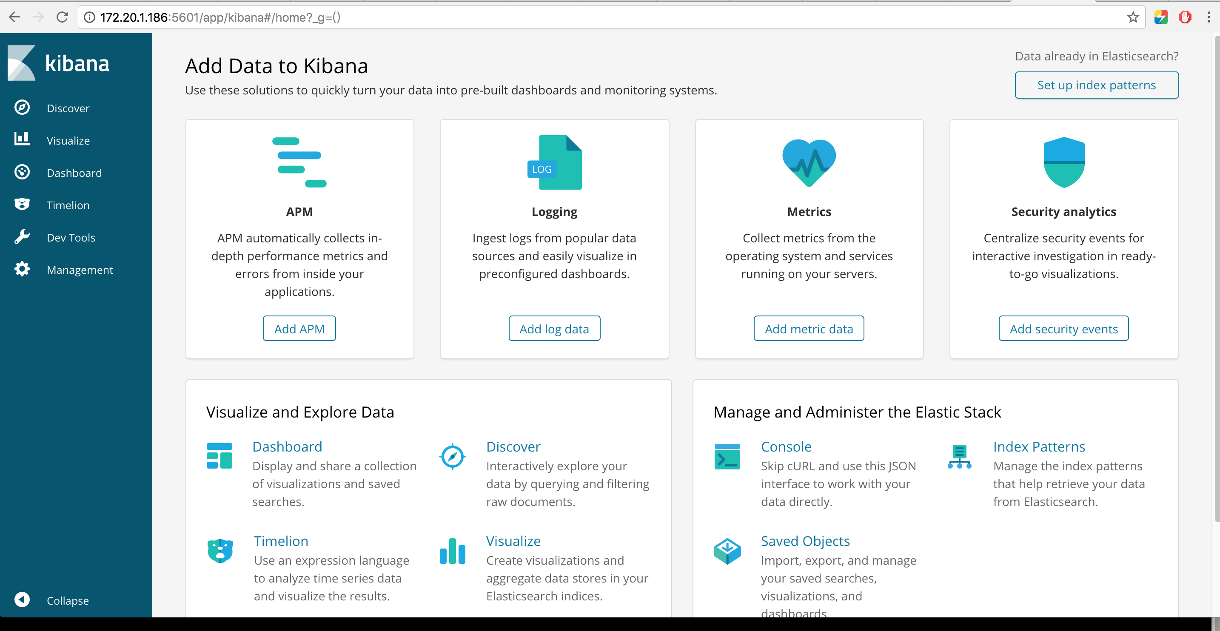Click the browser reload icon

tap(62, 17)
